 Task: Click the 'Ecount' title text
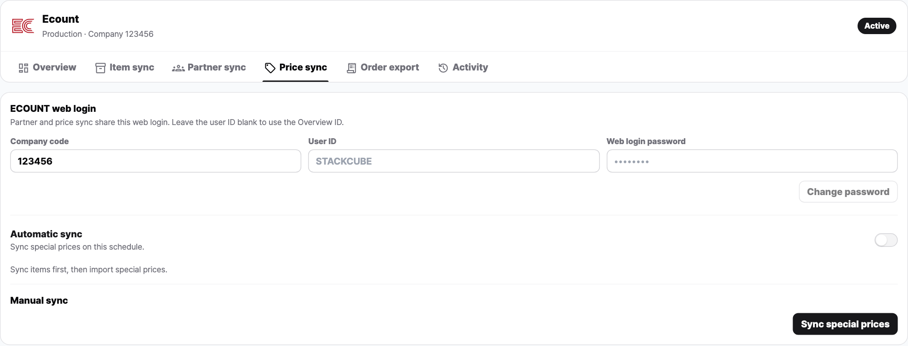pyautogui.click(x=60, y=19)
